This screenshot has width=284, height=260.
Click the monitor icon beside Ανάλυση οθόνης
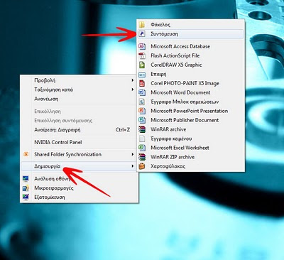(26, 179)
